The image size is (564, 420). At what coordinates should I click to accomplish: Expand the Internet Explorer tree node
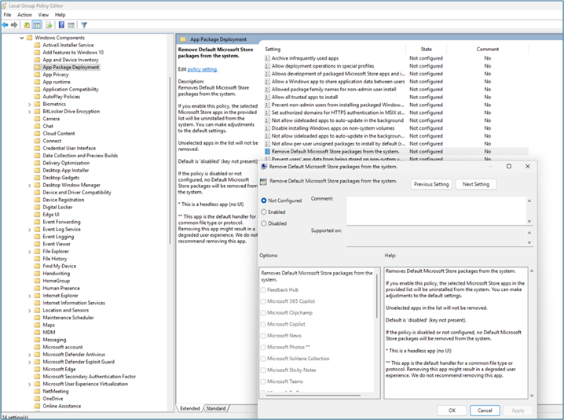coord(30,296)
